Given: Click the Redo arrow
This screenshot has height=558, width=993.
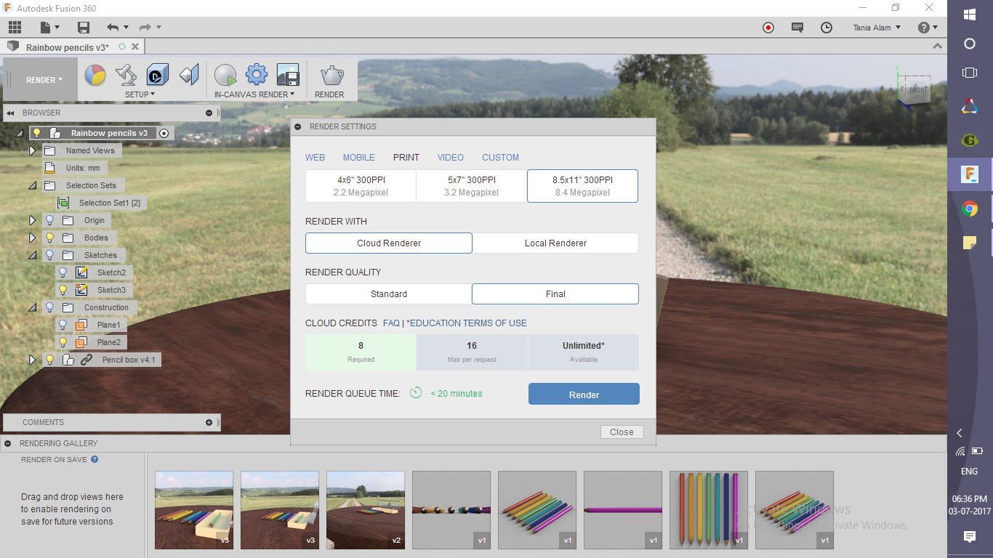Looking at the screenshot, I should (x=145, y=28).
